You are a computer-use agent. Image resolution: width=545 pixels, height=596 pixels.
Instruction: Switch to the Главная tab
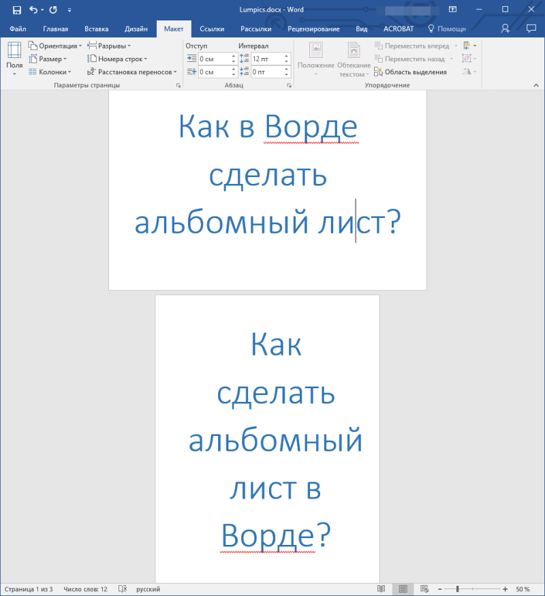(x=55, y=29)
